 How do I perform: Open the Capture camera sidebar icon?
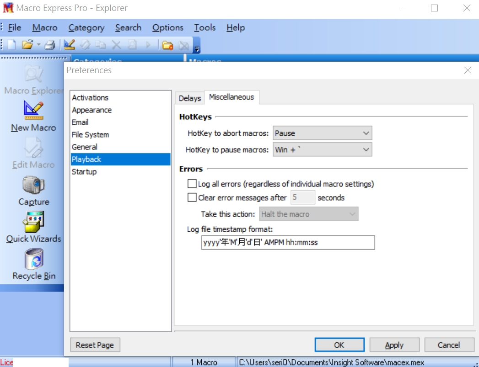click(x=33, y=184)
